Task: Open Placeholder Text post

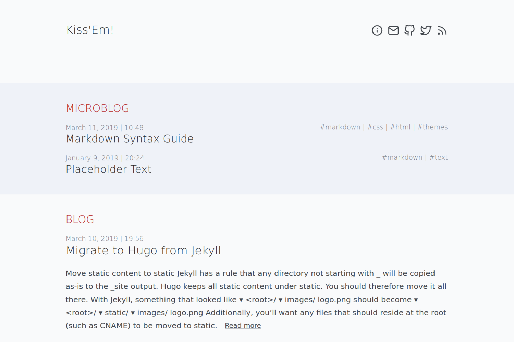Action: 109,169
